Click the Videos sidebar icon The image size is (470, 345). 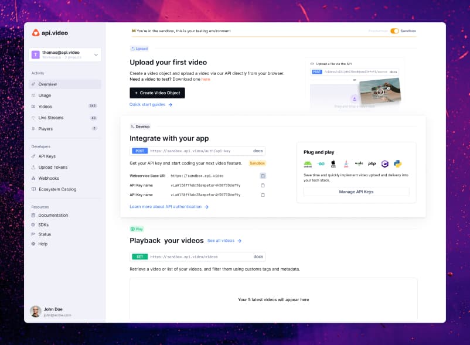coord(33,107)
